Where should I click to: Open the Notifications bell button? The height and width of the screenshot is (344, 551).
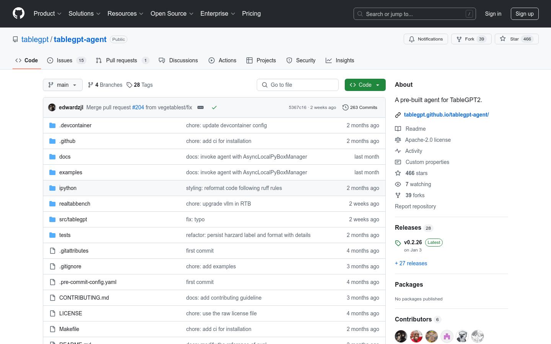click(425, 39)
